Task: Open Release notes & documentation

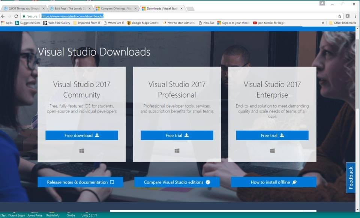Action: 80,182
